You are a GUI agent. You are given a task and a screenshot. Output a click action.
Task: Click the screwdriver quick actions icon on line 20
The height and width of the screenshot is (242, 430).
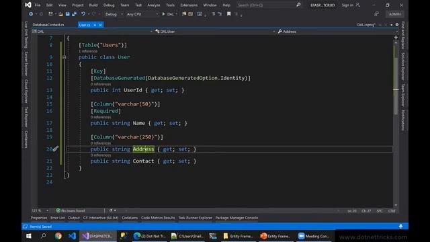(x=56, y=149)
